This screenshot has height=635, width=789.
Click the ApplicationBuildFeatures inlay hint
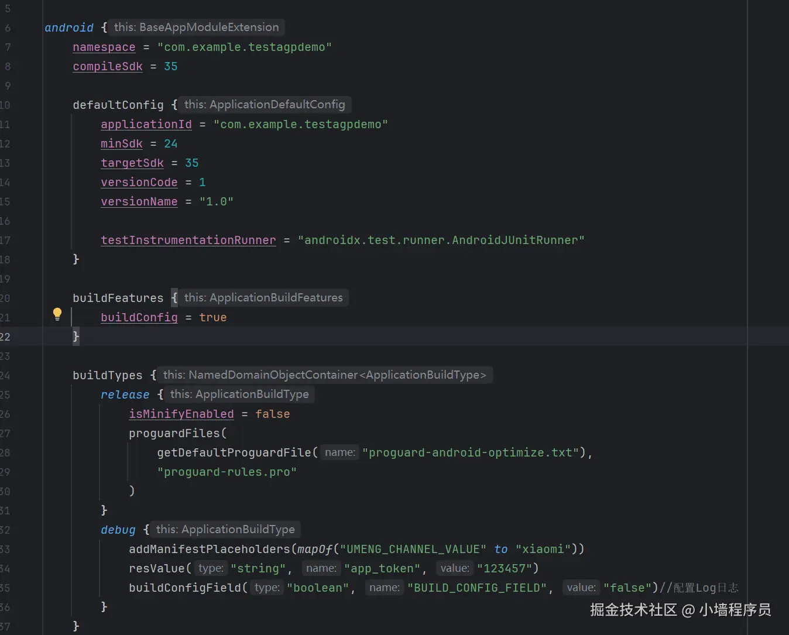click(263, 297)
